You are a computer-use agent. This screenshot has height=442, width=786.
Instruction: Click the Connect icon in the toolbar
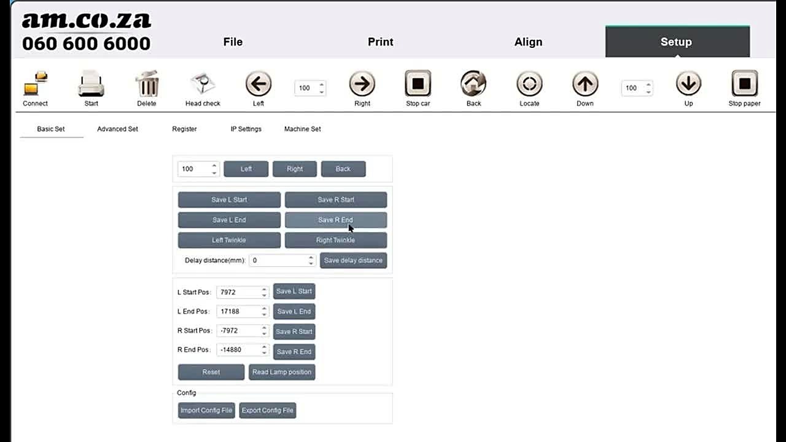35,83
